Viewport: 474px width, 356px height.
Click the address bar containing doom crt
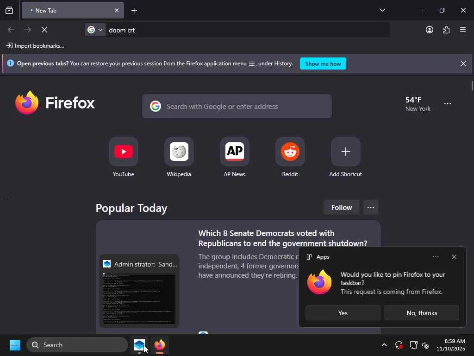(x=247, y=30)
